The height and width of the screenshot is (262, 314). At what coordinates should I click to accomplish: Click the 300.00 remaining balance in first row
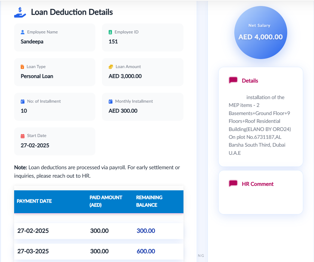[x=146, y=231]
